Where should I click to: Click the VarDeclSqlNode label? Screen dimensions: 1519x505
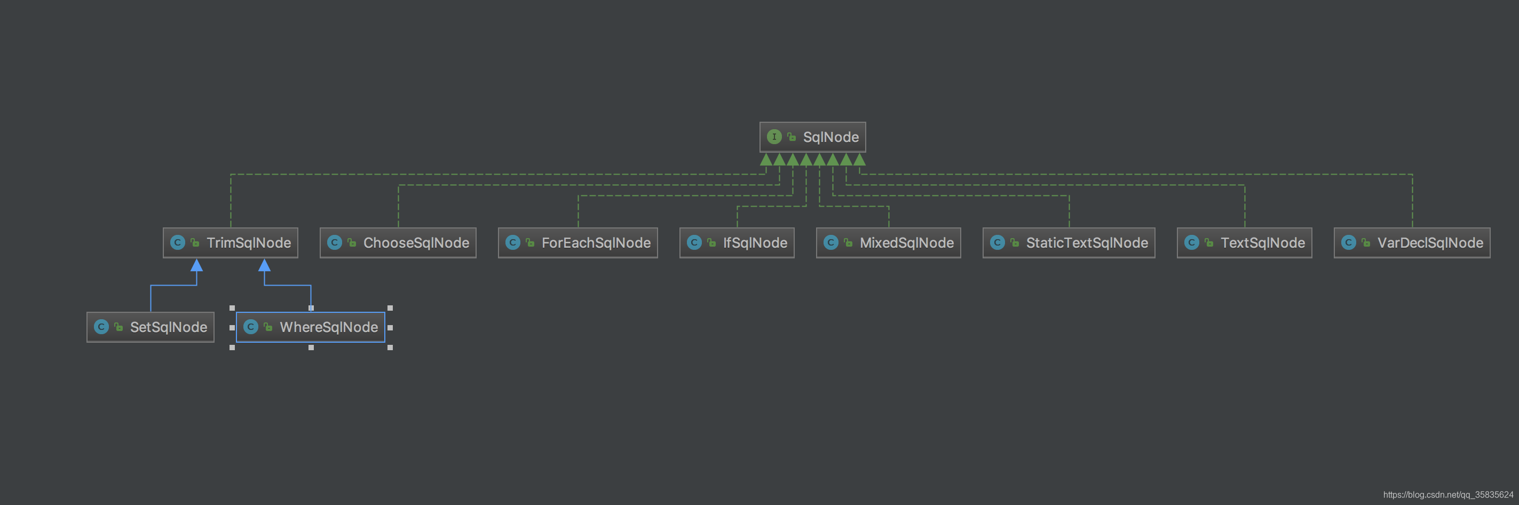pyautogui.click(x=1430, y=242)
